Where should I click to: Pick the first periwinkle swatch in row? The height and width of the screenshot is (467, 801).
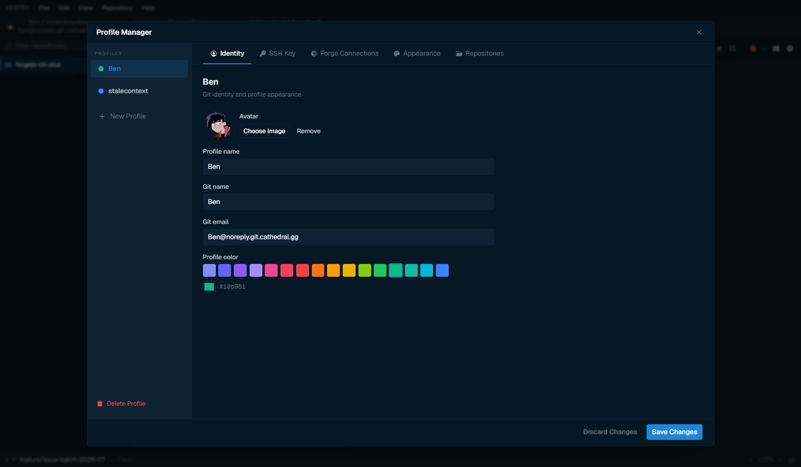point(209,271)
